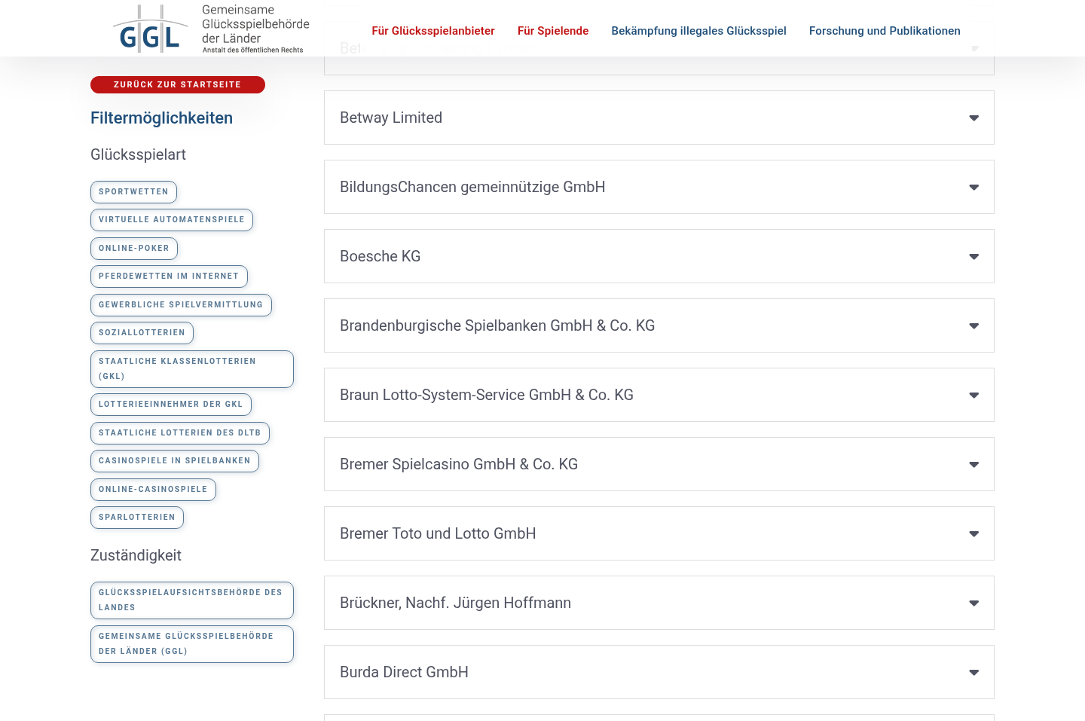Open Bekämpfung illegales Glücksspiel menu
The image size is (1085, 721).
coord(698,31)
